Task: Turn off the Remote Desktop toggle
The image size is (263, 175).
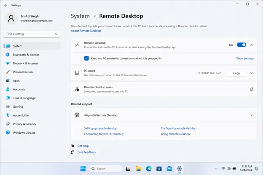Action: (x=242, y=45)
